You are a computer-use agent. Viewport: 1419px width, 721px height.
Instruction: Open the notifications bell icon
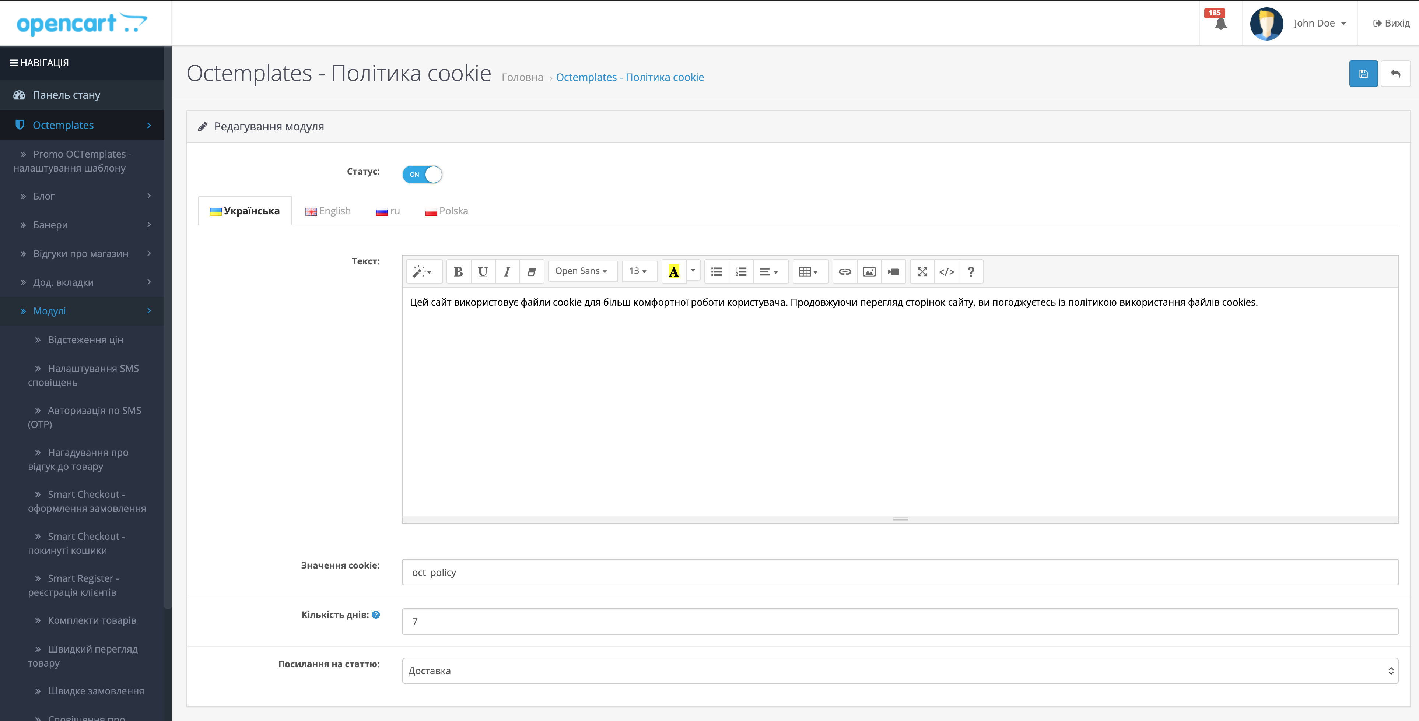1220,23
